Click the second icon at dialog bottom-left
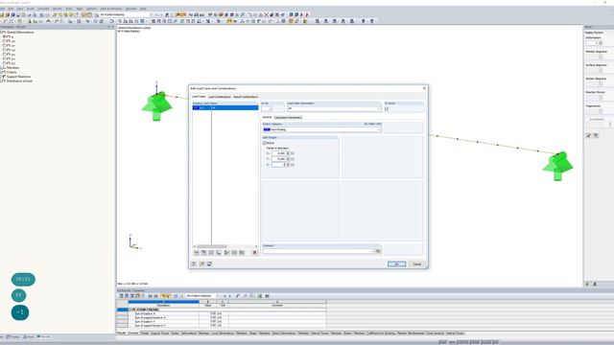The height and width of the screenshot is (345, 614). (201, 264)
